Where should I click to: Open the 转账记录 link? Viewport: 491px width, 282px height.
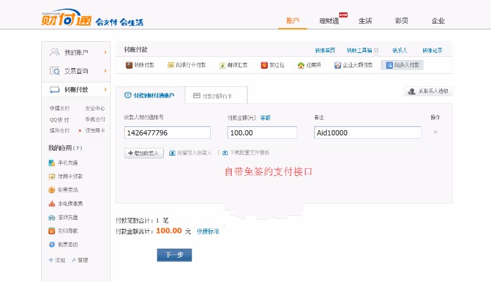point(432,50)
